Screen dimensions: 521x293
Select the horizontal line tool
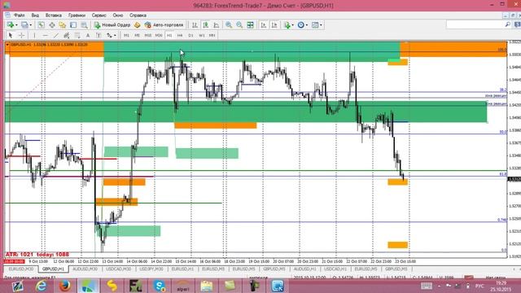coord(46,35)
